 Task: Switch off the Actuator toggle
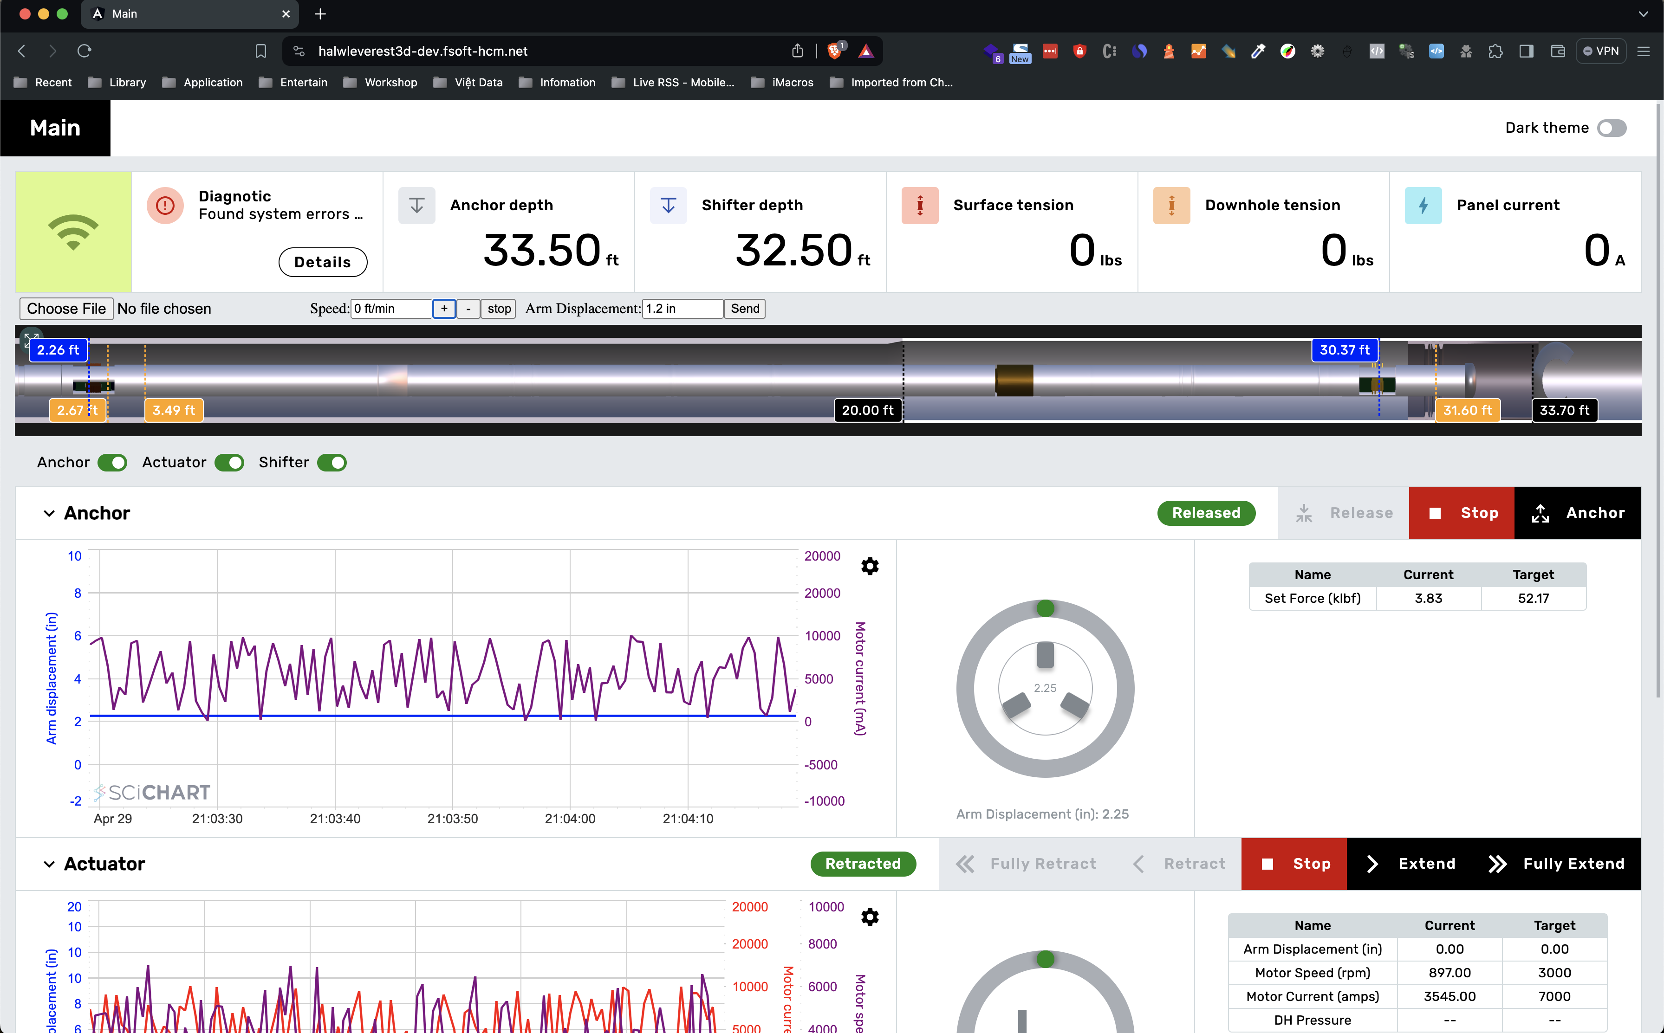point(229,463)
